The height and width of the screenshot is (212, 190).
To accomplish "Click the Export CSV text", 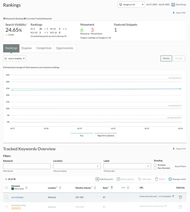I will point(181,149).
